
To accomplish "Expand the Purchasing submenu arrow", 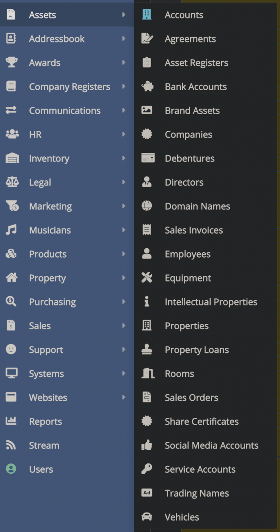I will click(124, 302).
